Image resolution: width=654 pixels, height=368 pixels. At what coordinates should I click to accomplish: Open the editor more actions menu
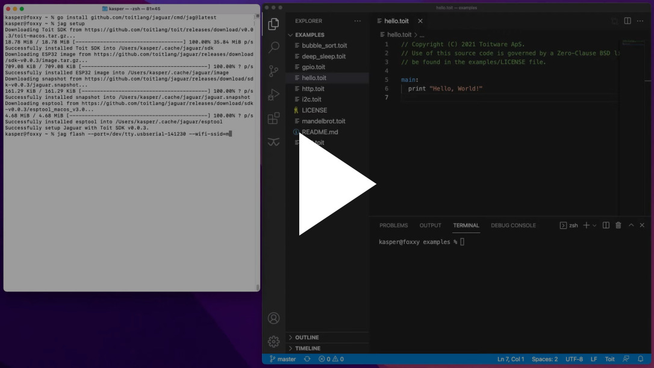tap(640, 21)
